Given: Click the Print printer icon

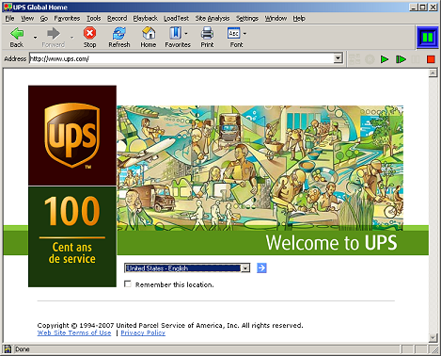Looking at the screenshot, I should pos(207,33).
